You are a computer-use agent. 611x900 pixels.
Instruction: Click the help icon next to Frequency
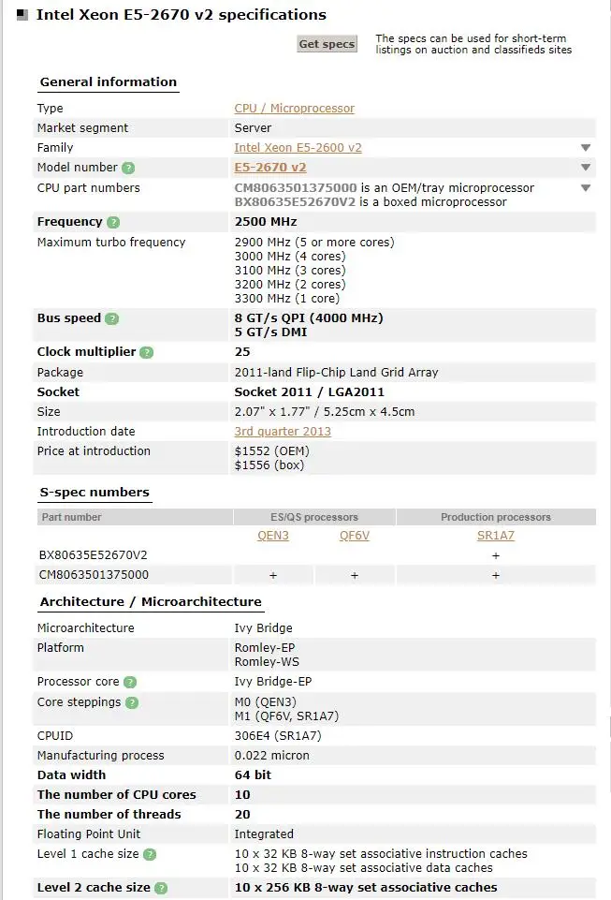pos(113,222)
